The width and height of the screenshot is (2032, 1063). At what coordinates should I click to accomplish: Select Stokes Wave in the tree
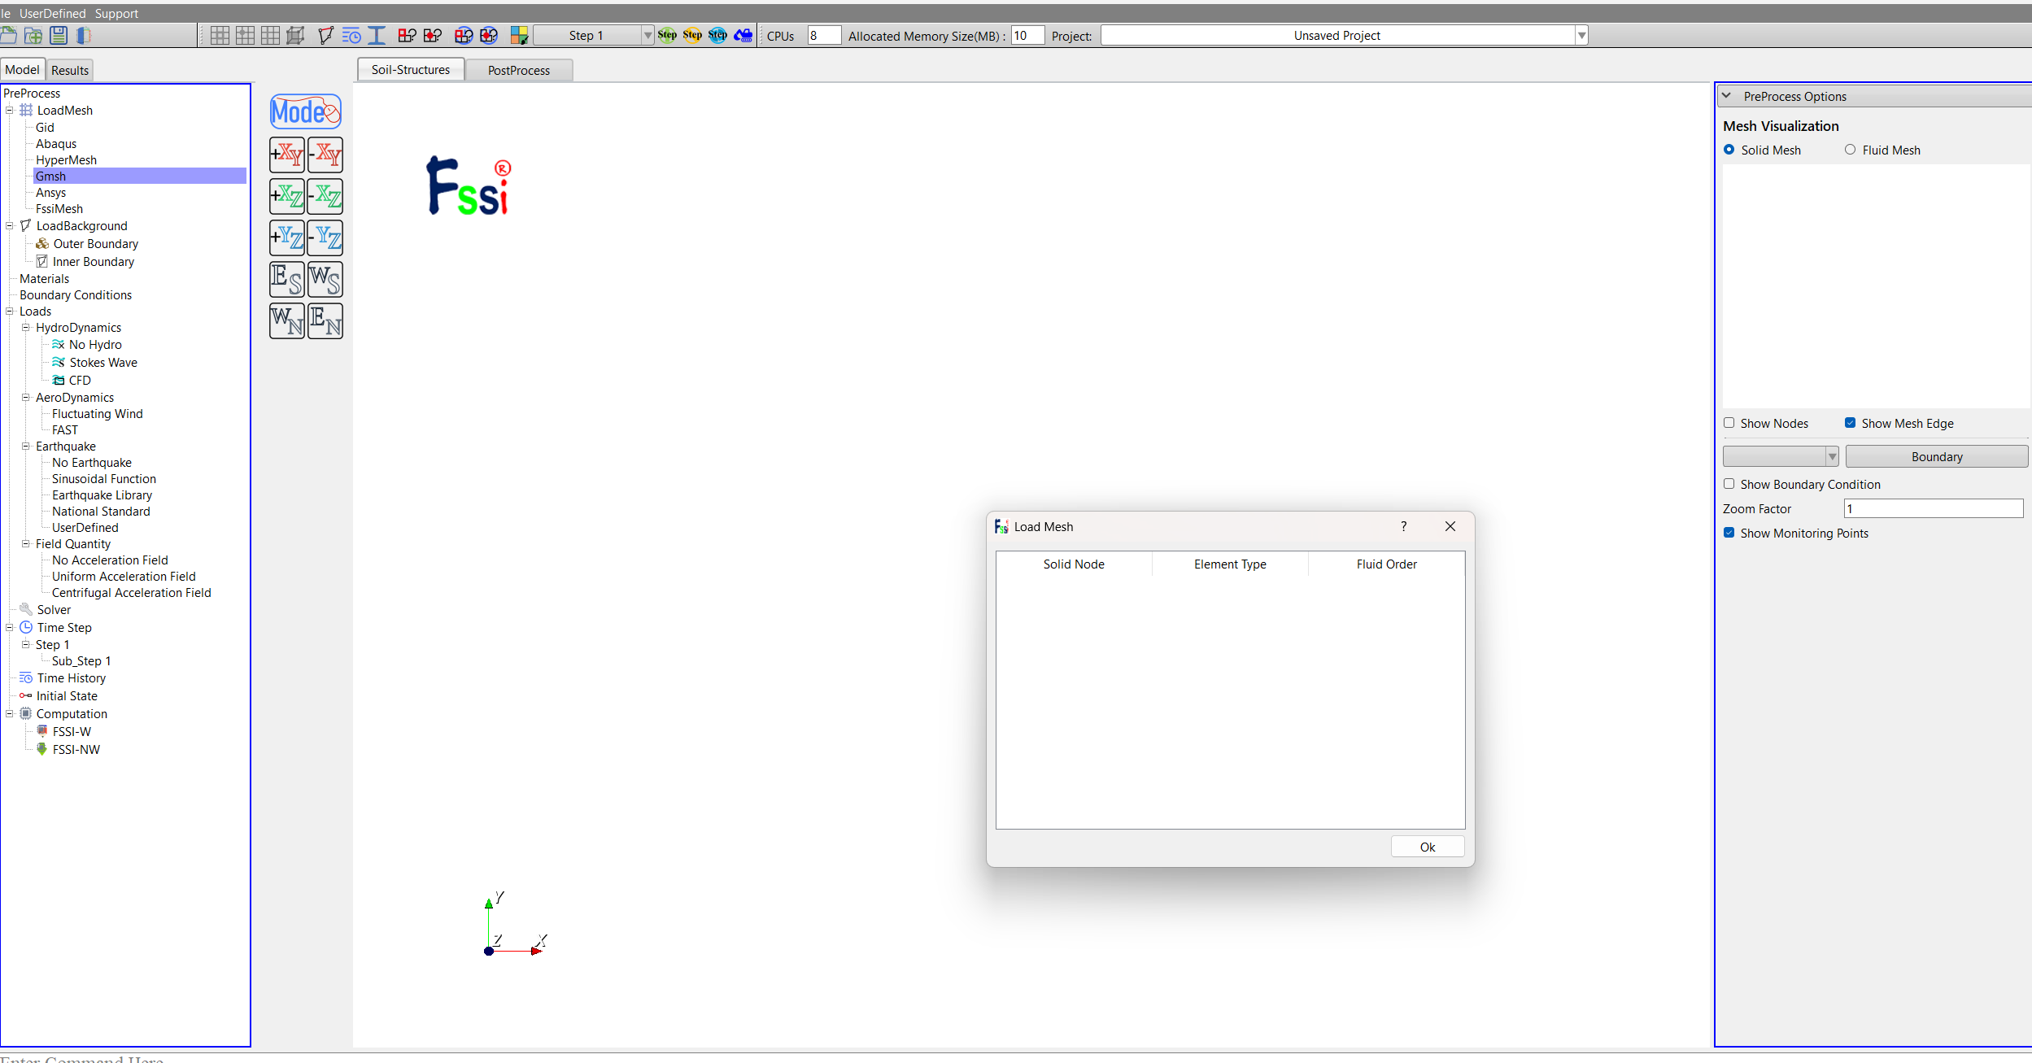[103, 362]
